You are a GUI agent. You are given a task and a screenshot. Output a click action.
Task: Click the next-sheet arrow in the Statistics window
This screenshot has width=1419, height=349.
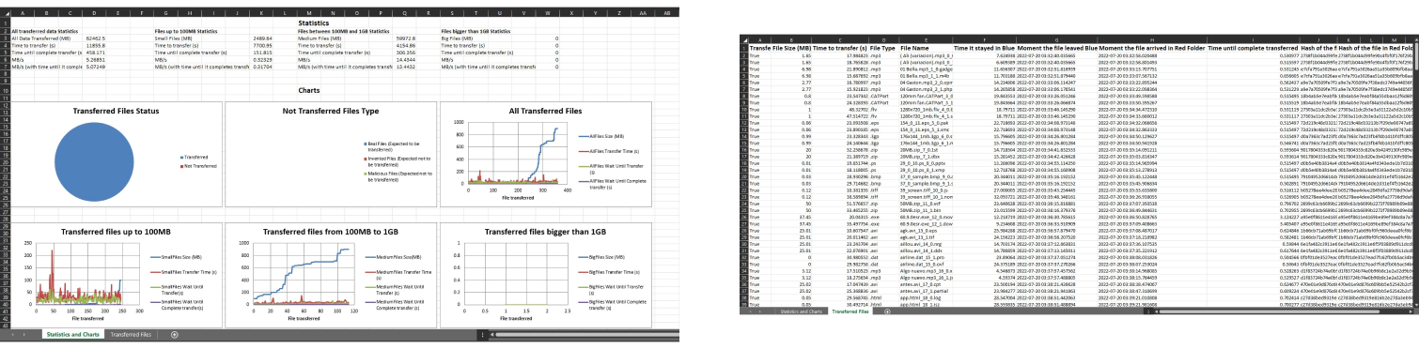[24, 335]
